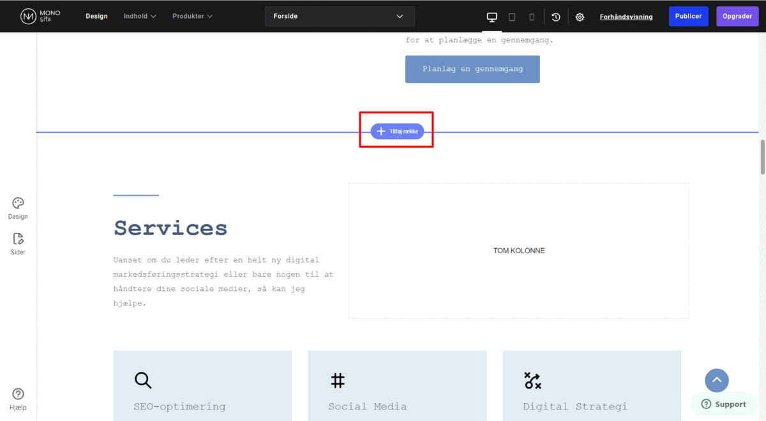Viewport: 766px width, 421px height.
Task: Click the vertical page scrollbar
Action: [x=762, y=156]
